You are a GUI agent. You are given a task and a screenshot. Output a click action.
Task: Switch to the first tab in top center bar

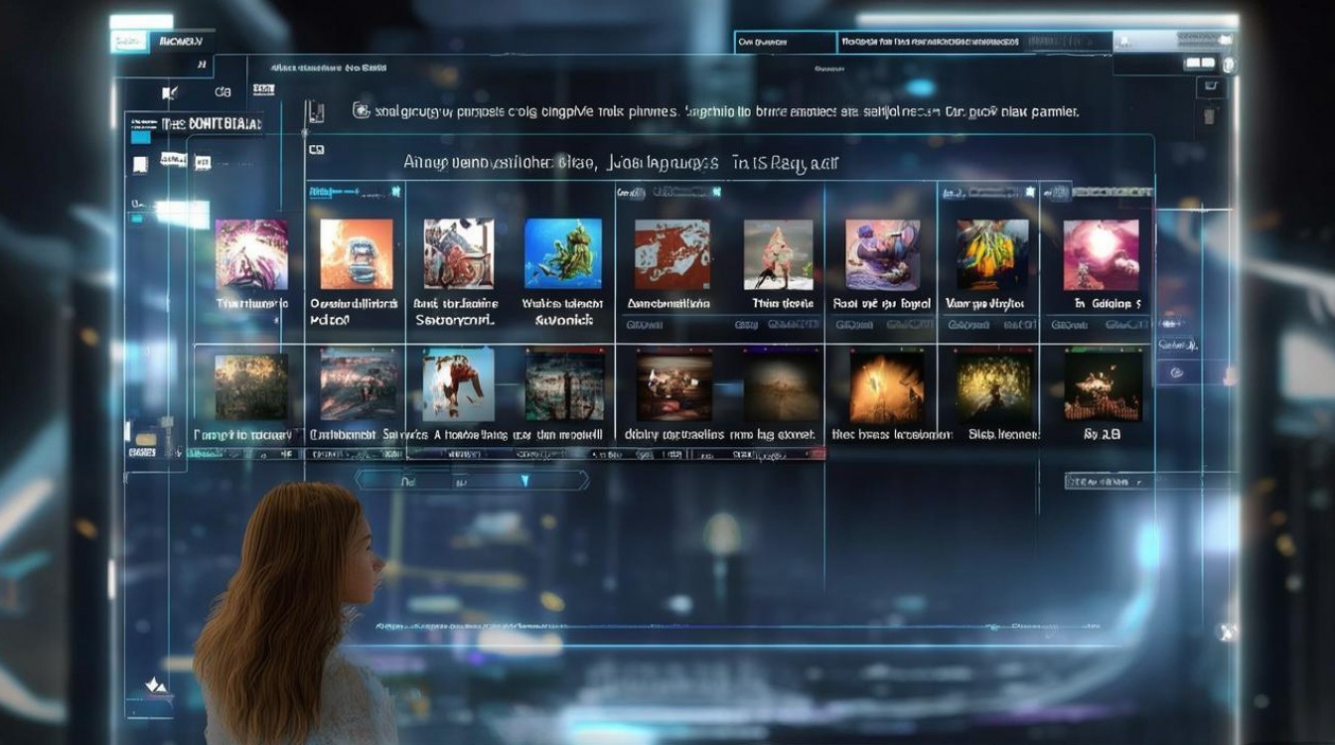pos(784,42)
